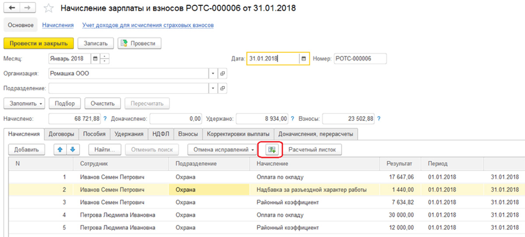Open Учет доходов для исчисления страховых взносов link
The height and width of the screenshot is (237, 525).
coord(148,25)
